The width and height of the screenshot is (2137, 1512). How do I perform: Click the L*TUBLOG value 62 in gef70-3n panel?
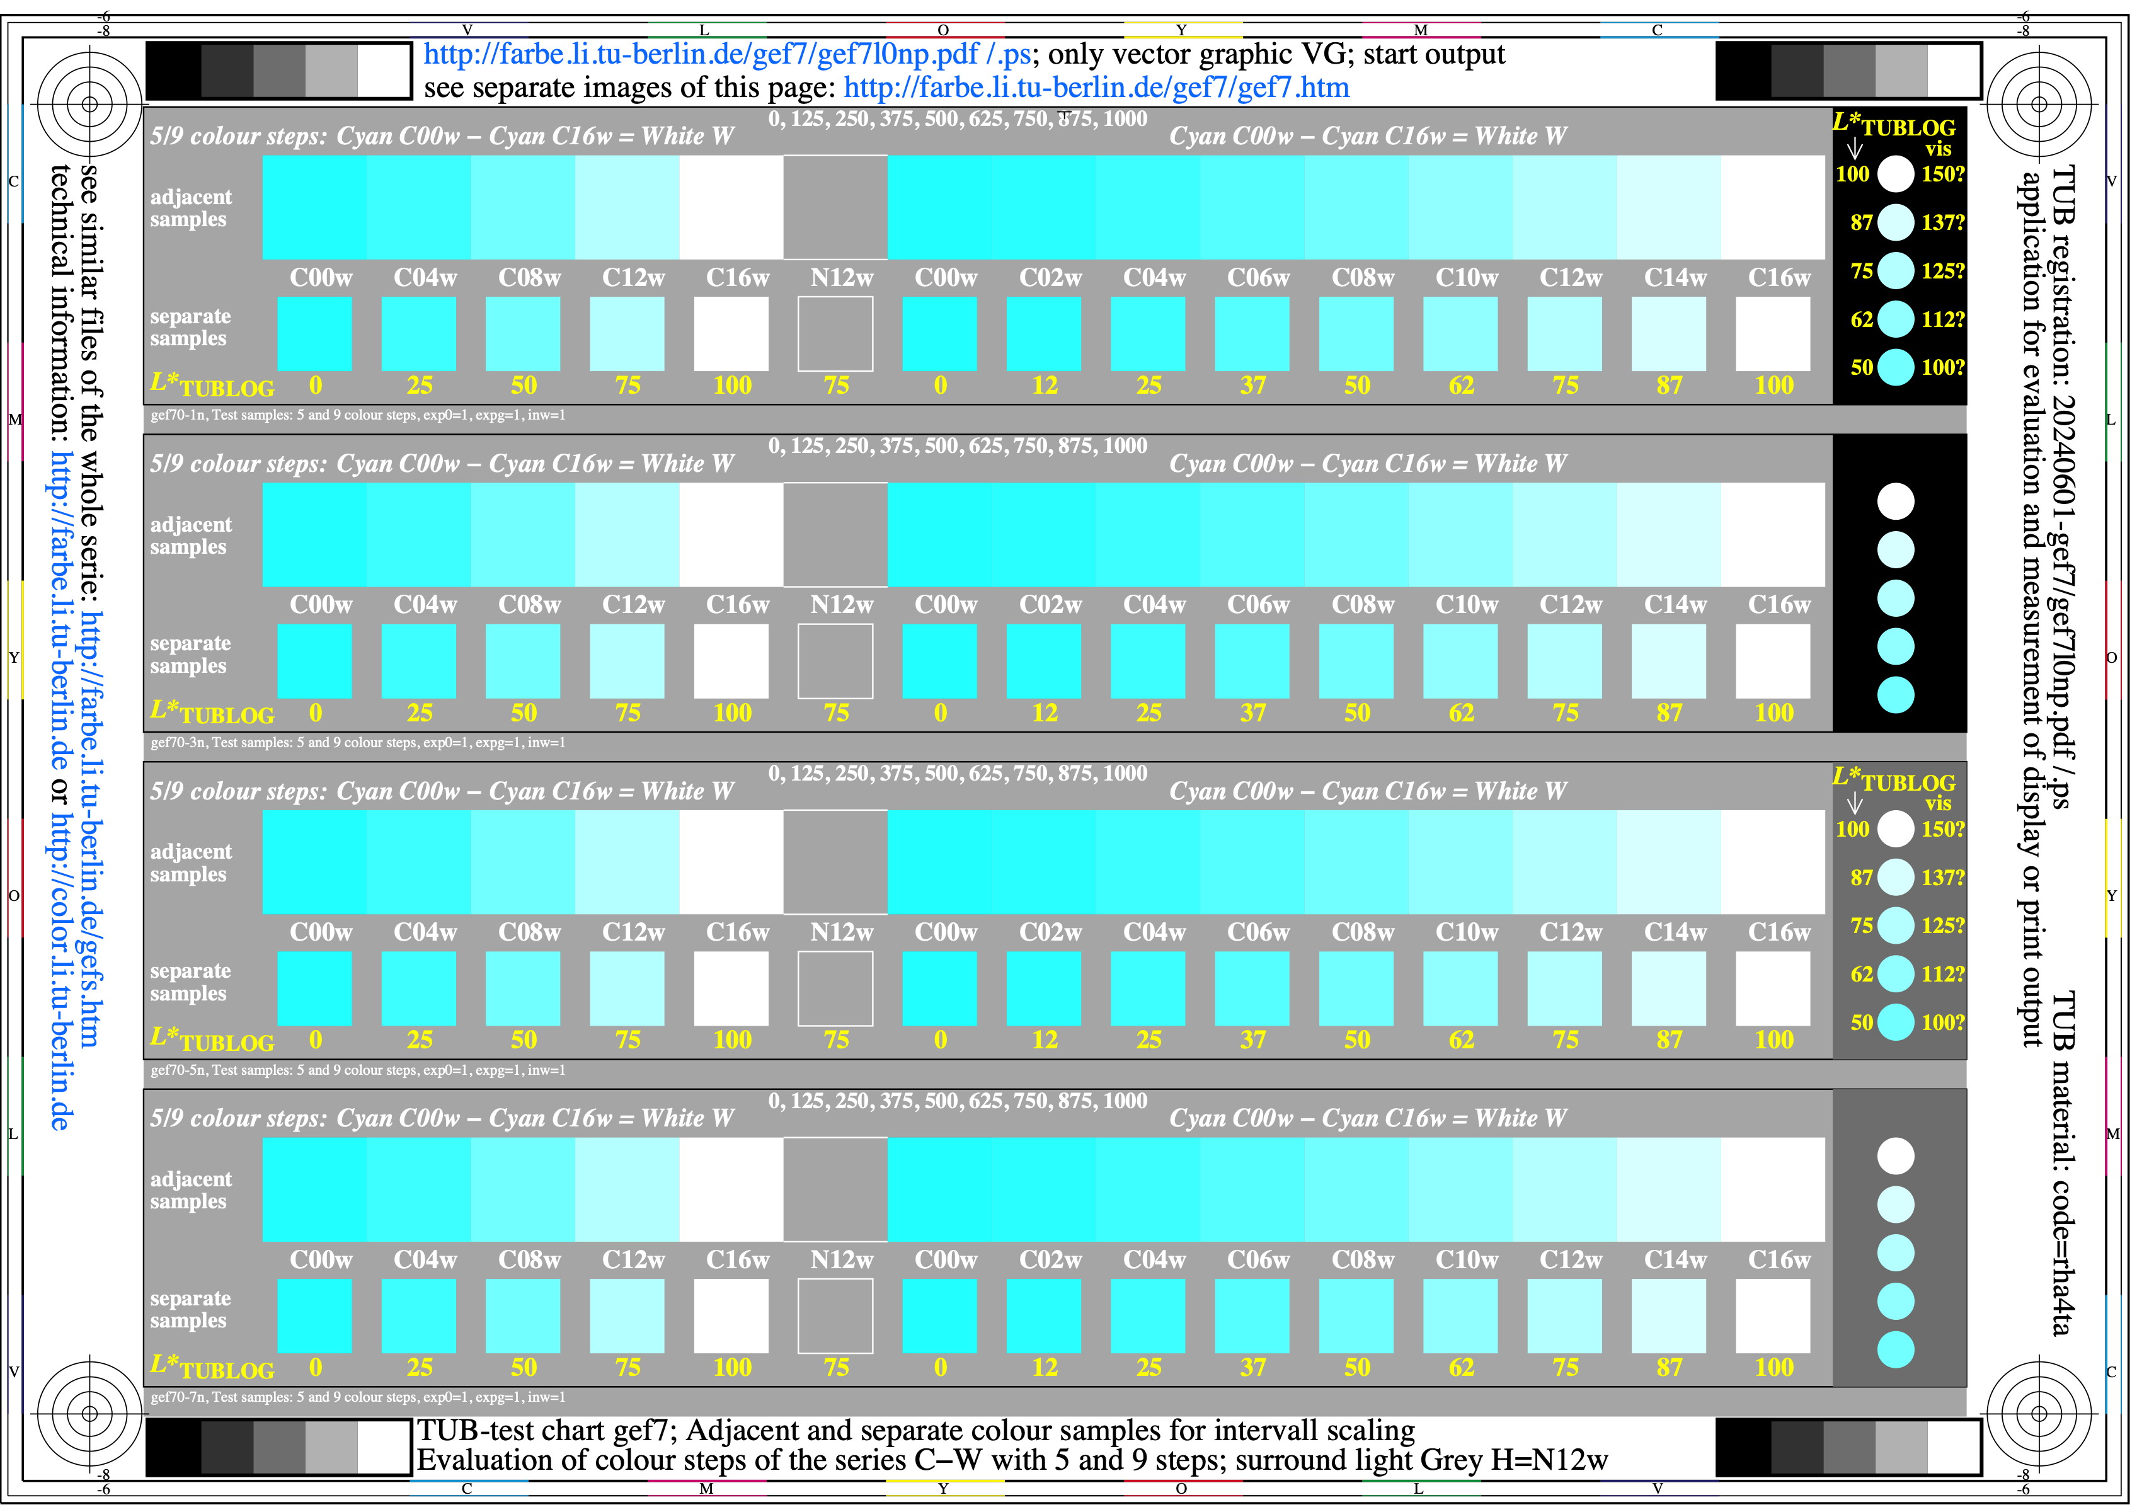[x=1461, y=713]
